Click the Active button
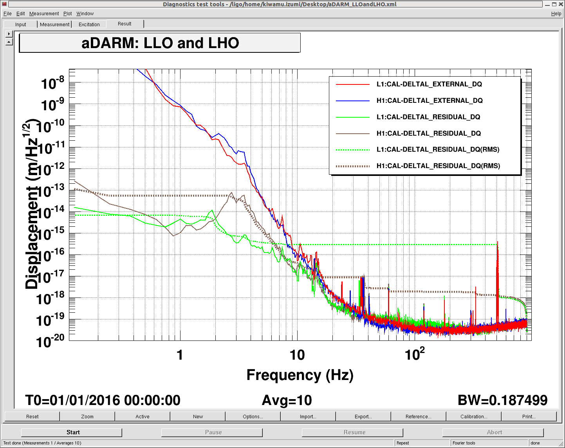This screenshot has height=448, width=565. click(143, 416)
